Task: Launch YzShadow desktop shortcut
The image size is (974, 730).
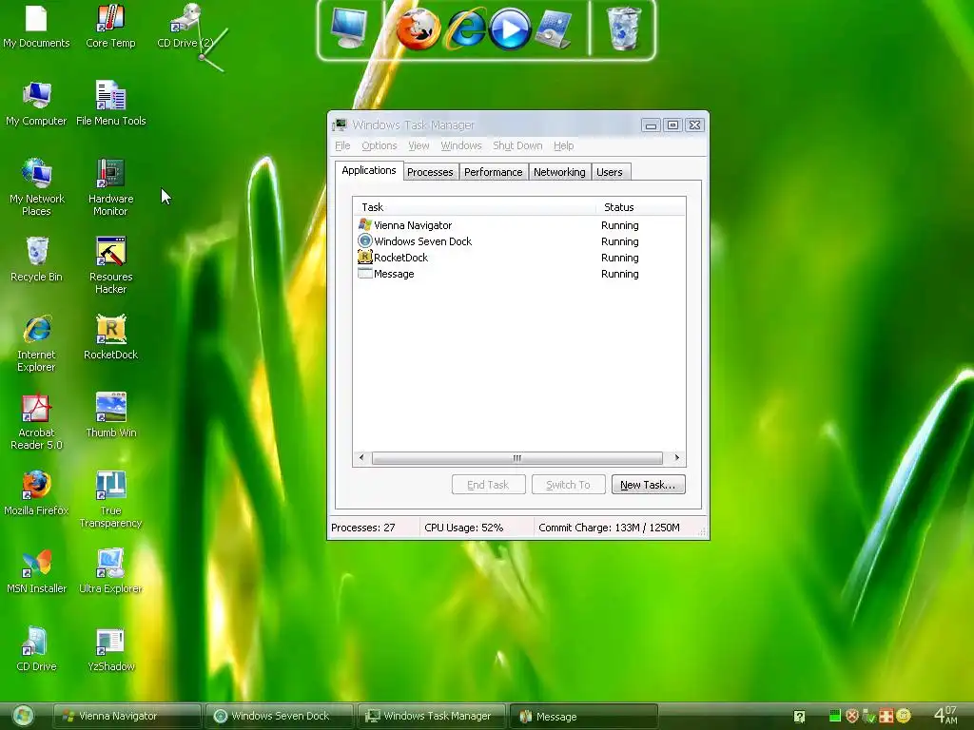Action: (x=110, y=650)
